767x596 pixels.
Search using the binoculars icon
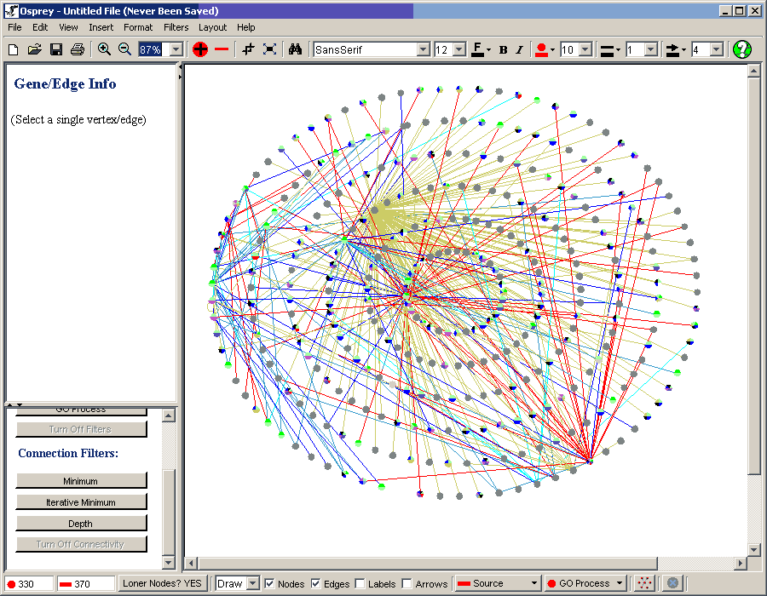(295, 49)
